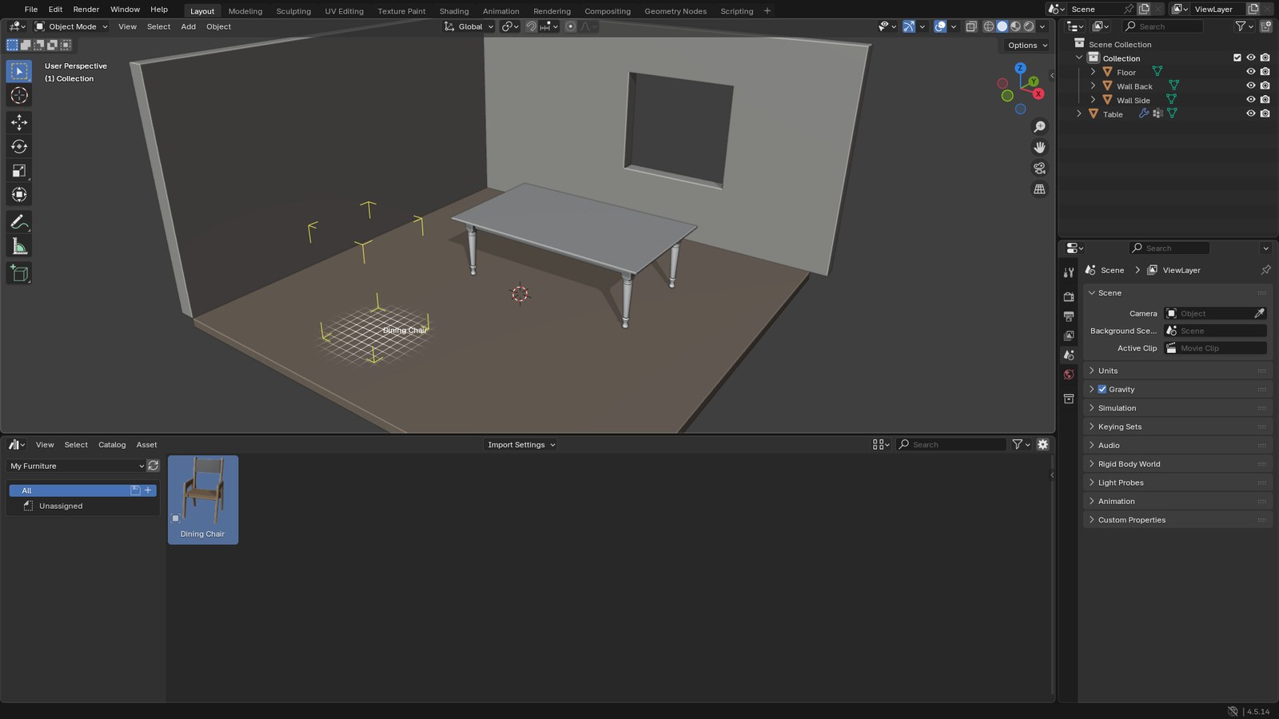Hide the Wall Back object in outliner
Image resolution: width=1279 pixels, height=719 pixels.
click(x=1251, y=85)
